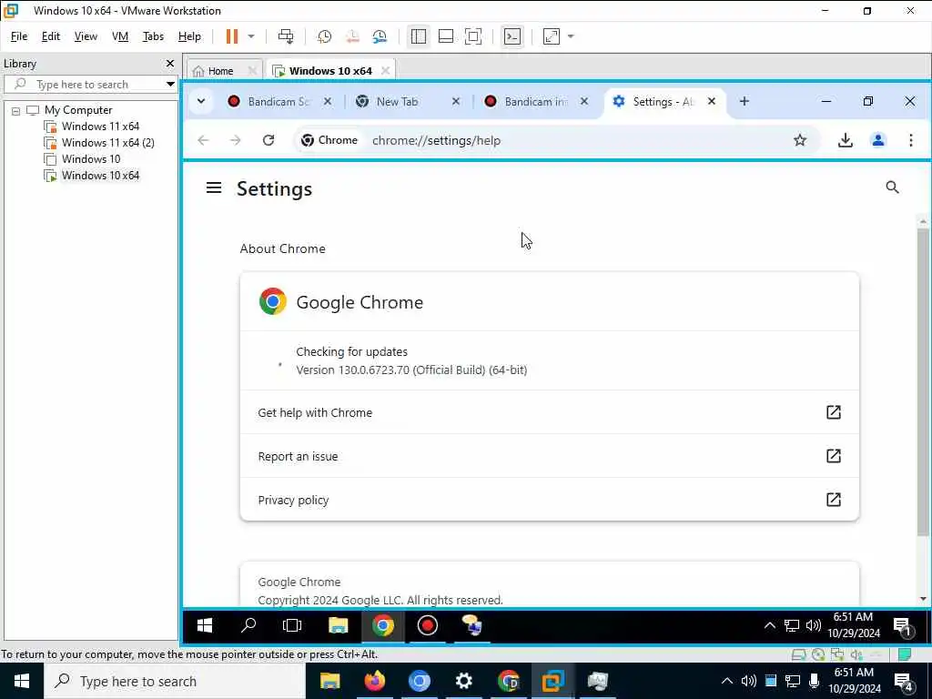Screen dimensions: 932x699
Task: Close the Windows 10 x64 VM tab
Action: [x=385, y=71]
